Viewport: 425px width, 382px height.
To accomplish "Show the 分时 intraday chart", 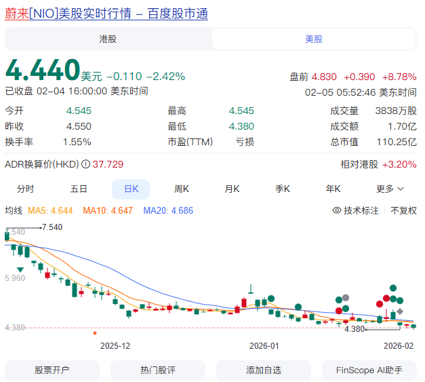I will pos(26,189).
